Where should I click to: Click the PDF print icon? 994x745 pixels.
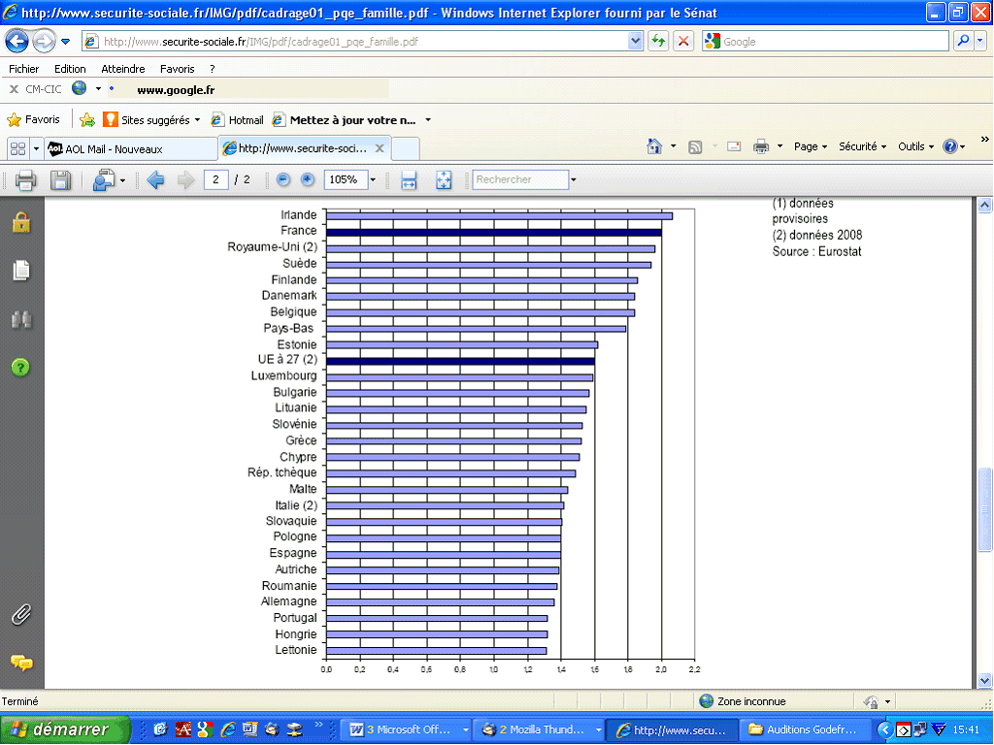tap(25, 179)
